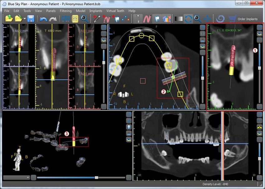
Task: Open the yellow sliders settings icon
Action: tap(75, 19)
